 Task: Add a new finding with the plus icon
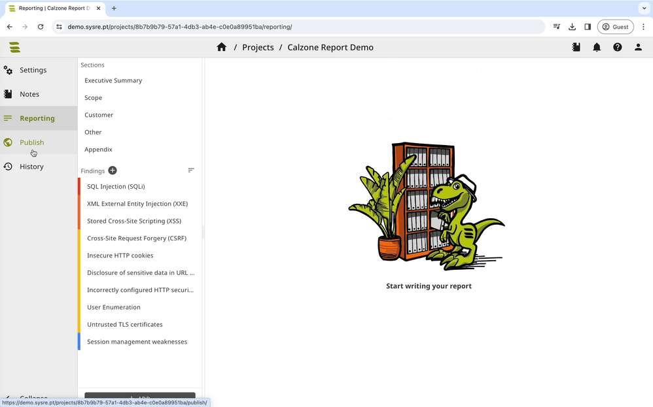[112, 170]
